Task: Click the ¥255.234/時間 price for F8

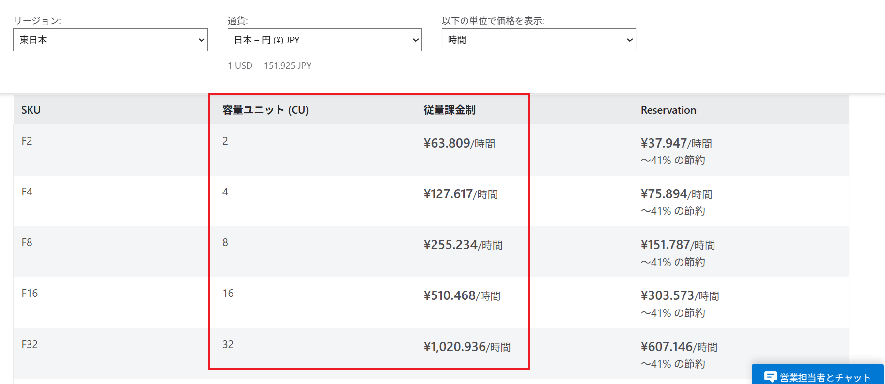Action: [463, 245]
